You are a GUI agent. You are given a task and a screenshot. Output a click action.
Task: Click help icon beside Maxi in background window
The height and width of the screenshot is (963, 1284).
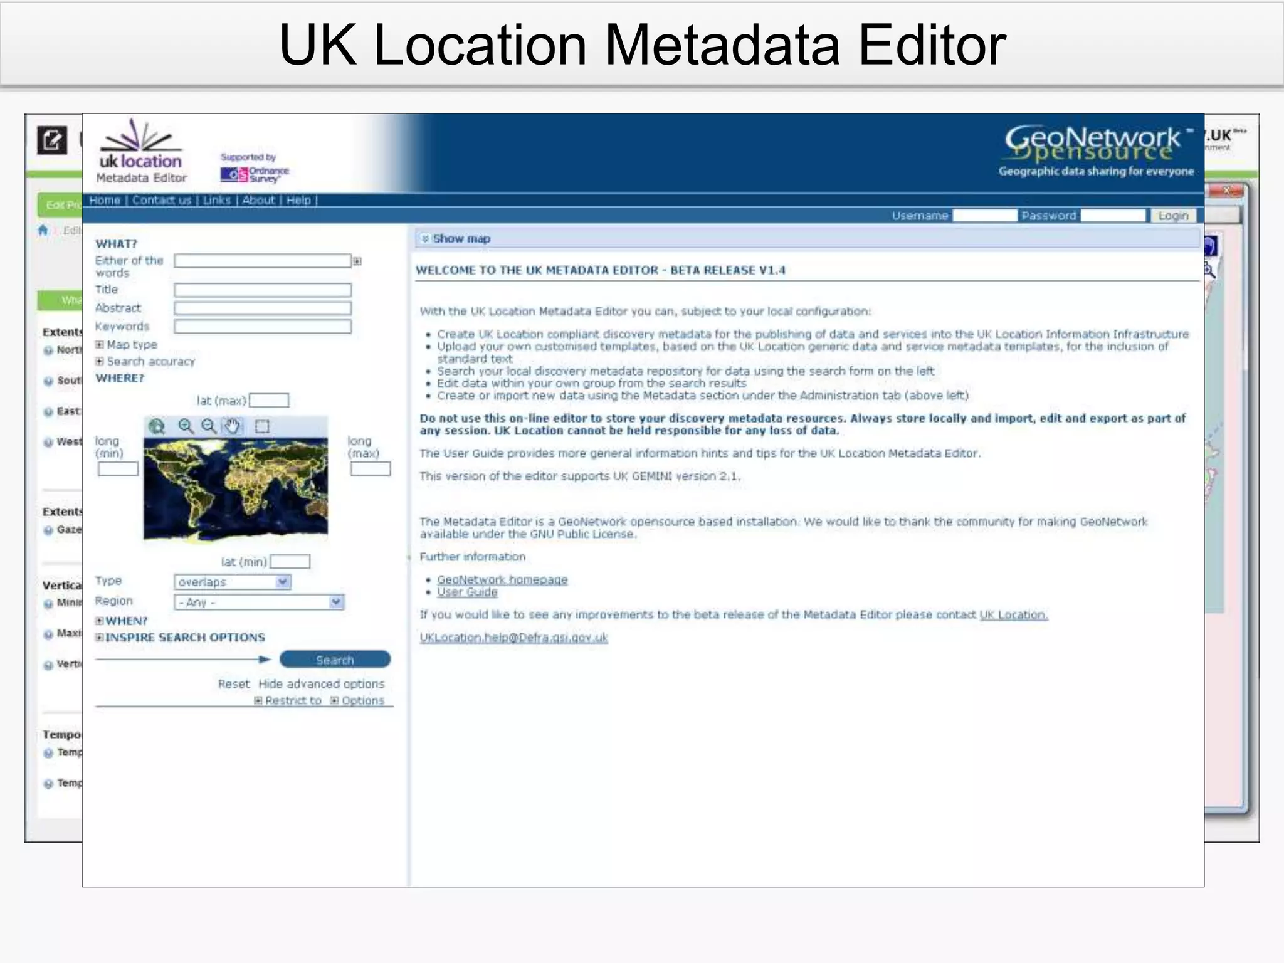click(x=48, y=634)
